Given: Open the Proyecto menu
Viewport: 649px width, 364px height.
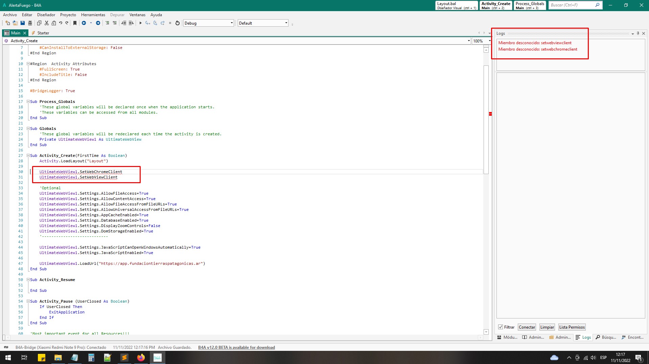Looking at the screenshot, I should (x=68, y=15).
